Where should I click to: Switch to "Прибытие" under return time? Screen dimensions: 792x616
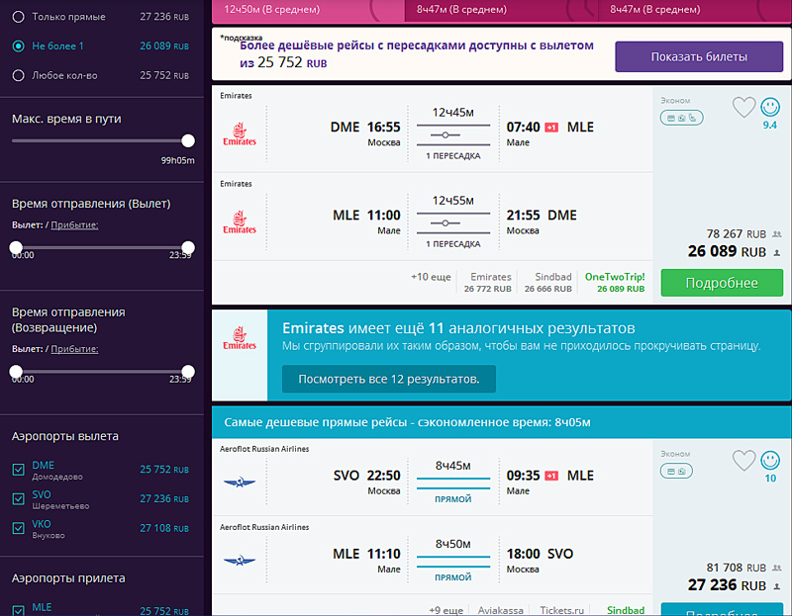pos(74,349)
